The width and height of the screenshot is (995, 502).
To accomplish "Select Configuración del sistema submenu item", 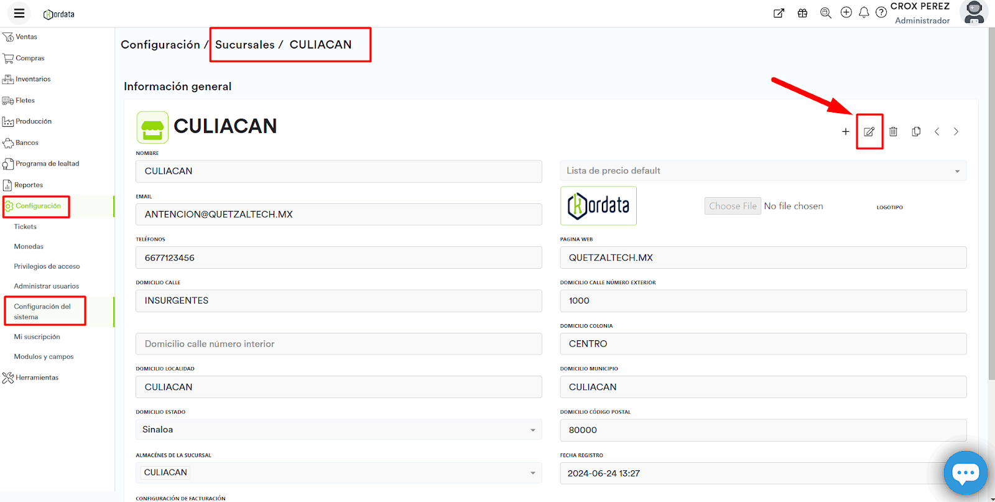I will [42, 312].
